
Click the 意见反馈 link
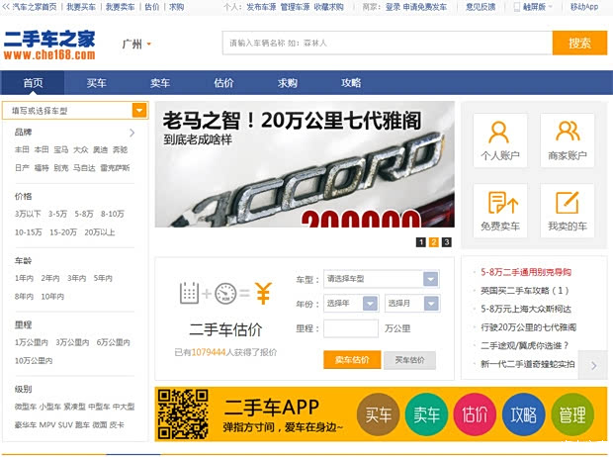point(481,7)
